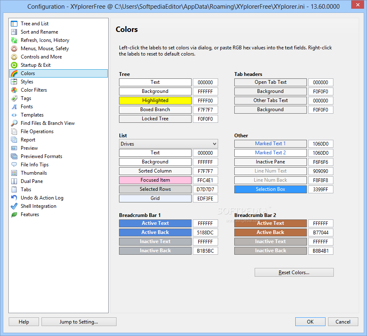Change Inactive Pane color label
Image resolution: width=367 pixels, height=336 pixels.
click(x=270, y=162)
